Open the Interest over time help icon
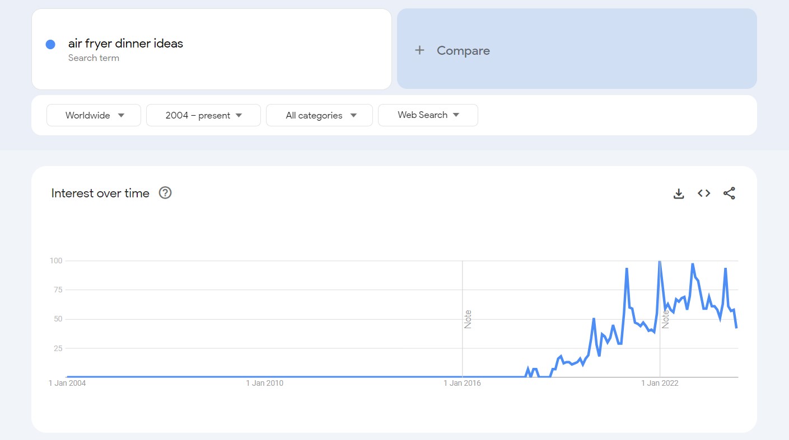 tap(165, 193)
